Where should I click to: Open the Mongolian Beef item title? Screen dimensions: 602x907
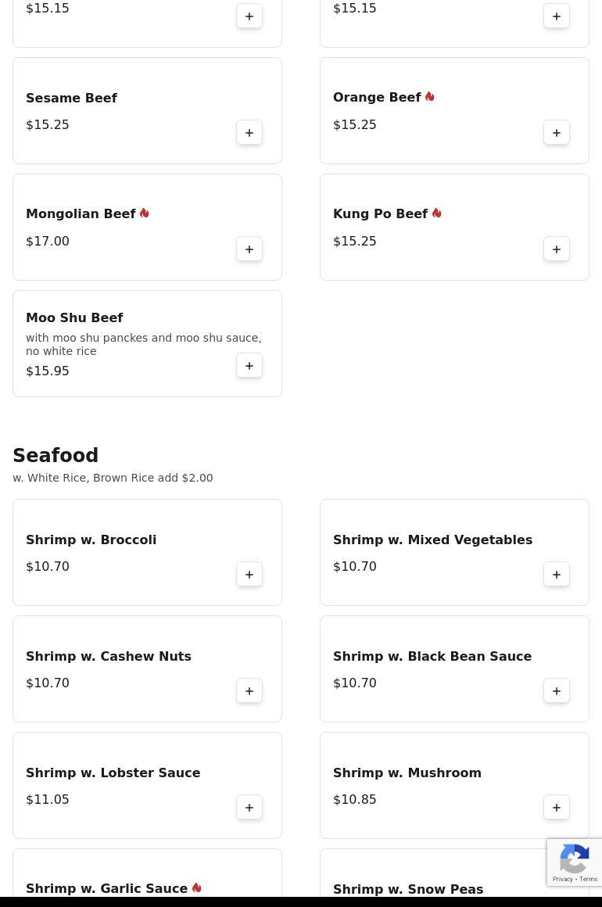coord(81,214)
